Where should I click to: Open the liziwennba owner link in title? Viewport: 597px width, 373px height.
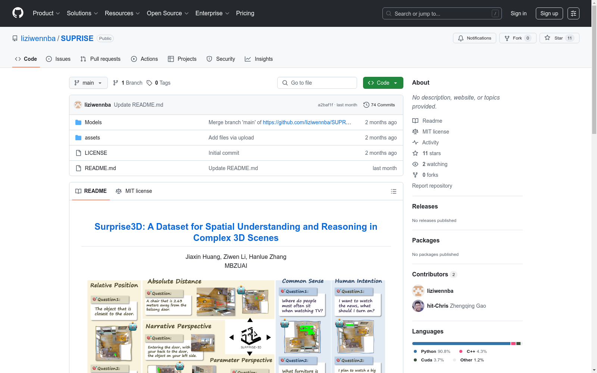coord(38,38)
